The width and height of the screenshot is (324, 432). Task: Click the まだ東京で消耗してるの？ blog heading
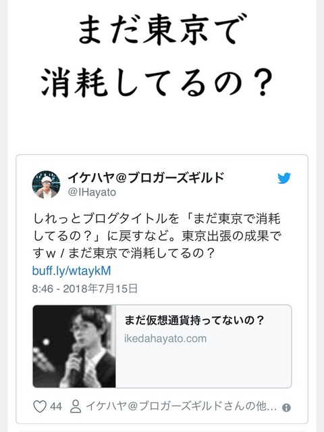(x=157, y=55)
